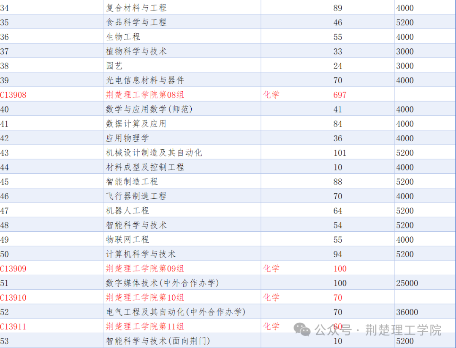Click the 光电信息材料与器件 cell
Viewport: 456px width, 348px height.
point(145,80)
